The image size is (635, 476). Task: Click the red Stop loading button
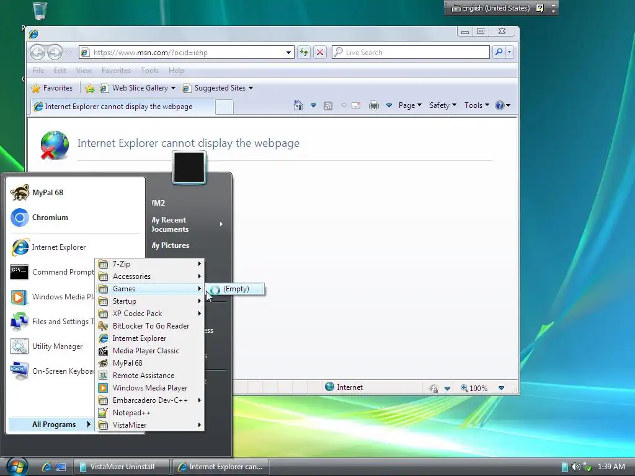click(320, 52)
